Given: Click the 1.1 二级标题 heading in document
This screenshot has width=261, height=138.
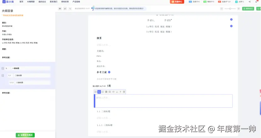Looking at the screenshot, I should click(x=103, y=111).
